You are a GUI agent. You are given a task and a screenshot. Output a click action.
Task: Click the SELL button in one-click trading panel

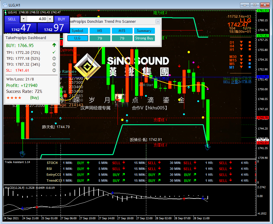click(x=12, y=19)
